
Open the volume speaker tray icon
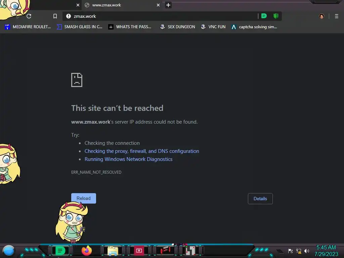(x=306, y=251)
